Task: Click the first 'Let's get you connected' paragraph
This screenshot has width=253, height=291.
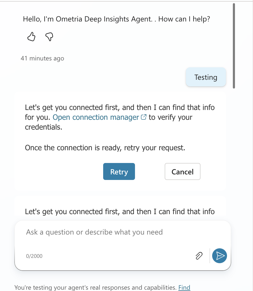Action: (120, 117)
